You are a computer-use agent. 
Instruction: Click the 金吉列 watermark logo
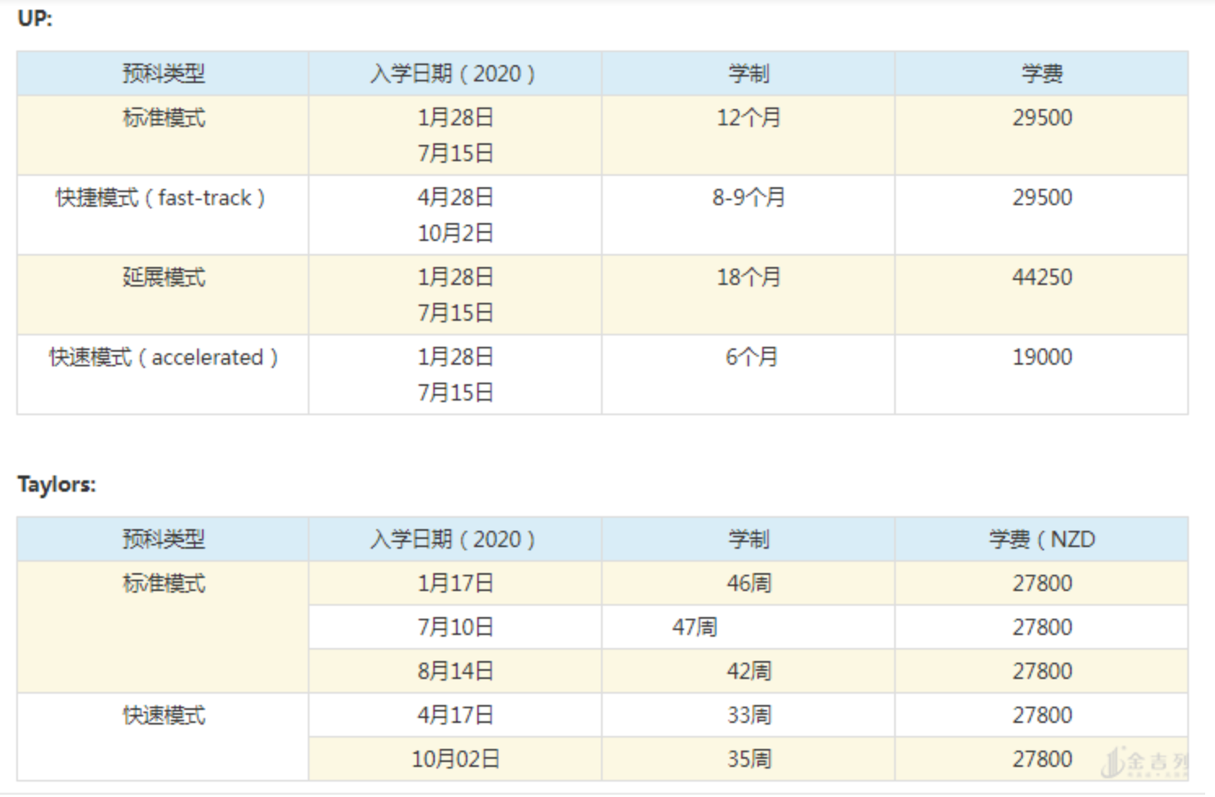tap(1144, 763)
